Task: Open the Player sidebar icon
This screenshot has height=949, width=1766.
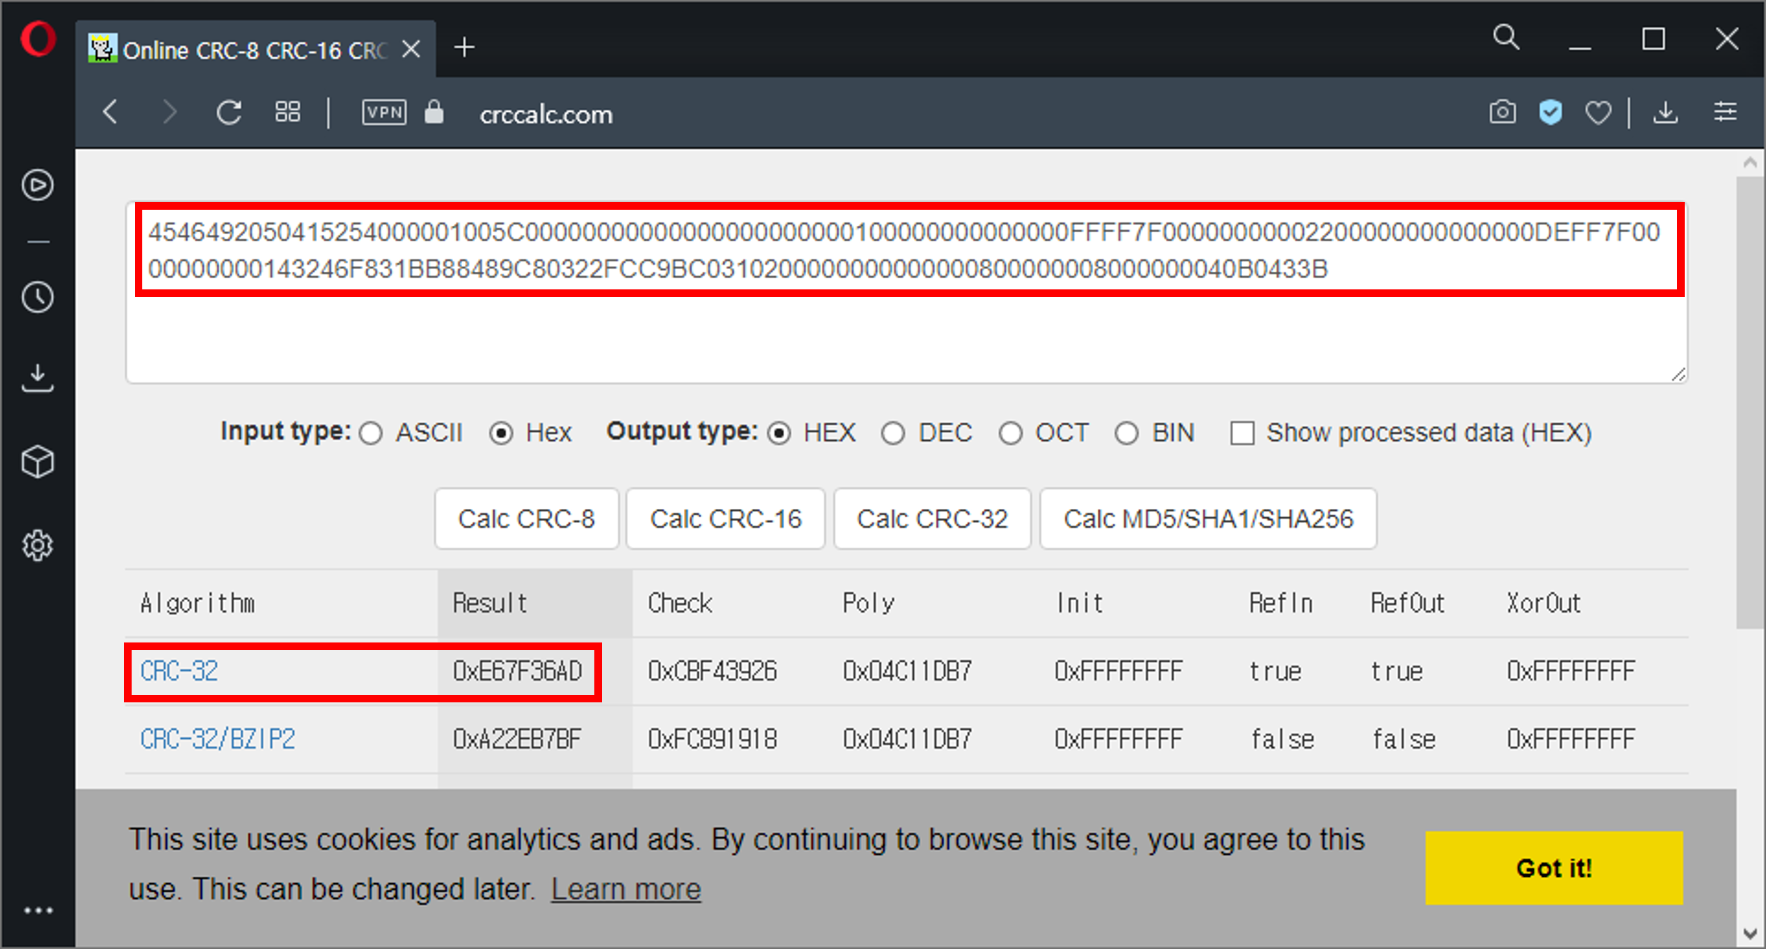Action: 37,185
